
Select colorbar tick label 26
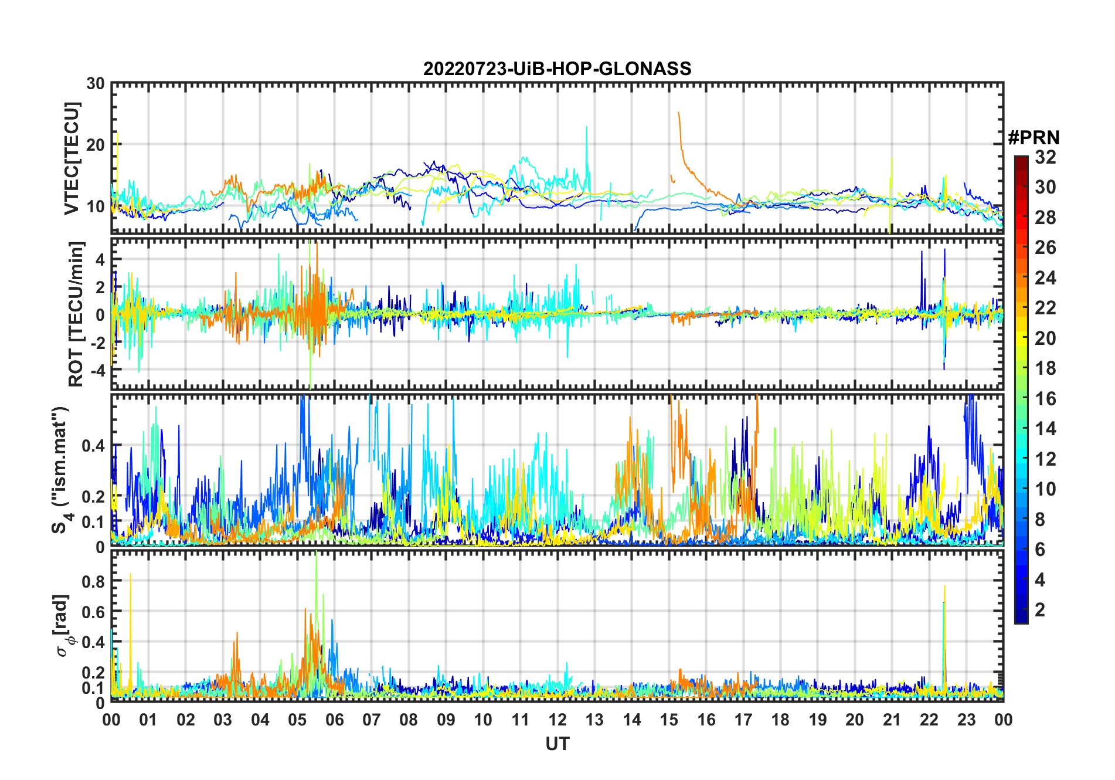[x=1045, y=247]
